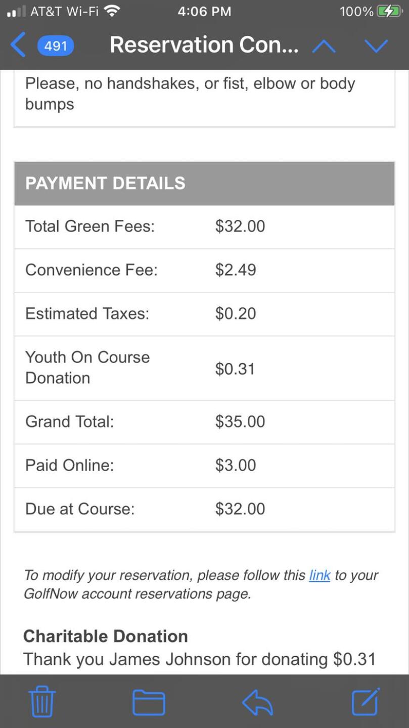Move the message using the folder icon
The image size is (409, 728).
point(149,702)
